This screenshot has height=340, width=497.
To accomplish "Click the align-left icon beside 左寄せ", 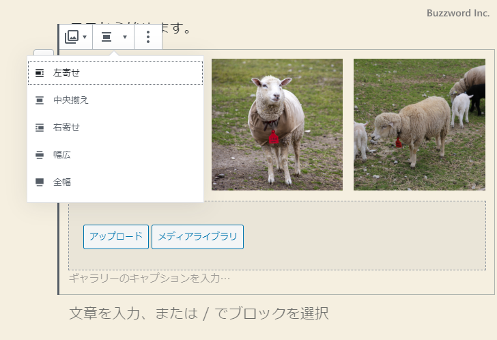I will point(40,72).
